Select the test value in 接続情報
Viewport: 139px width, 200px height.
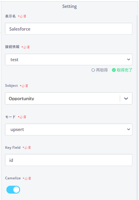tap(15, 60)
